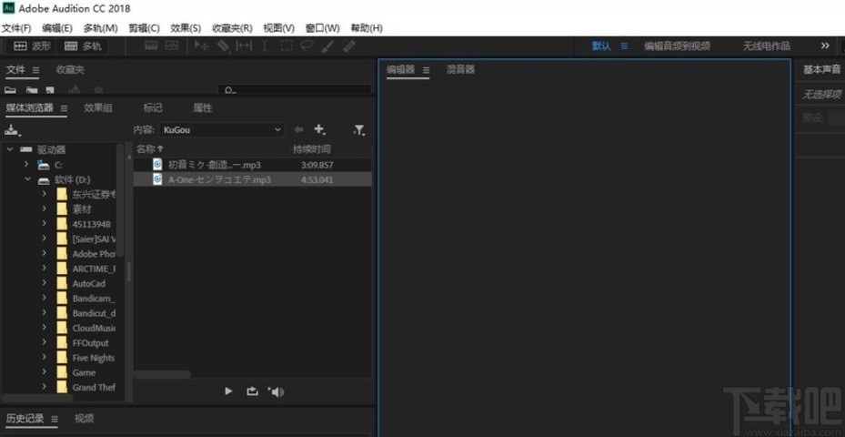Click the media browser import download icon
Viewport: 845px width, 437px height.
point(12,130)
